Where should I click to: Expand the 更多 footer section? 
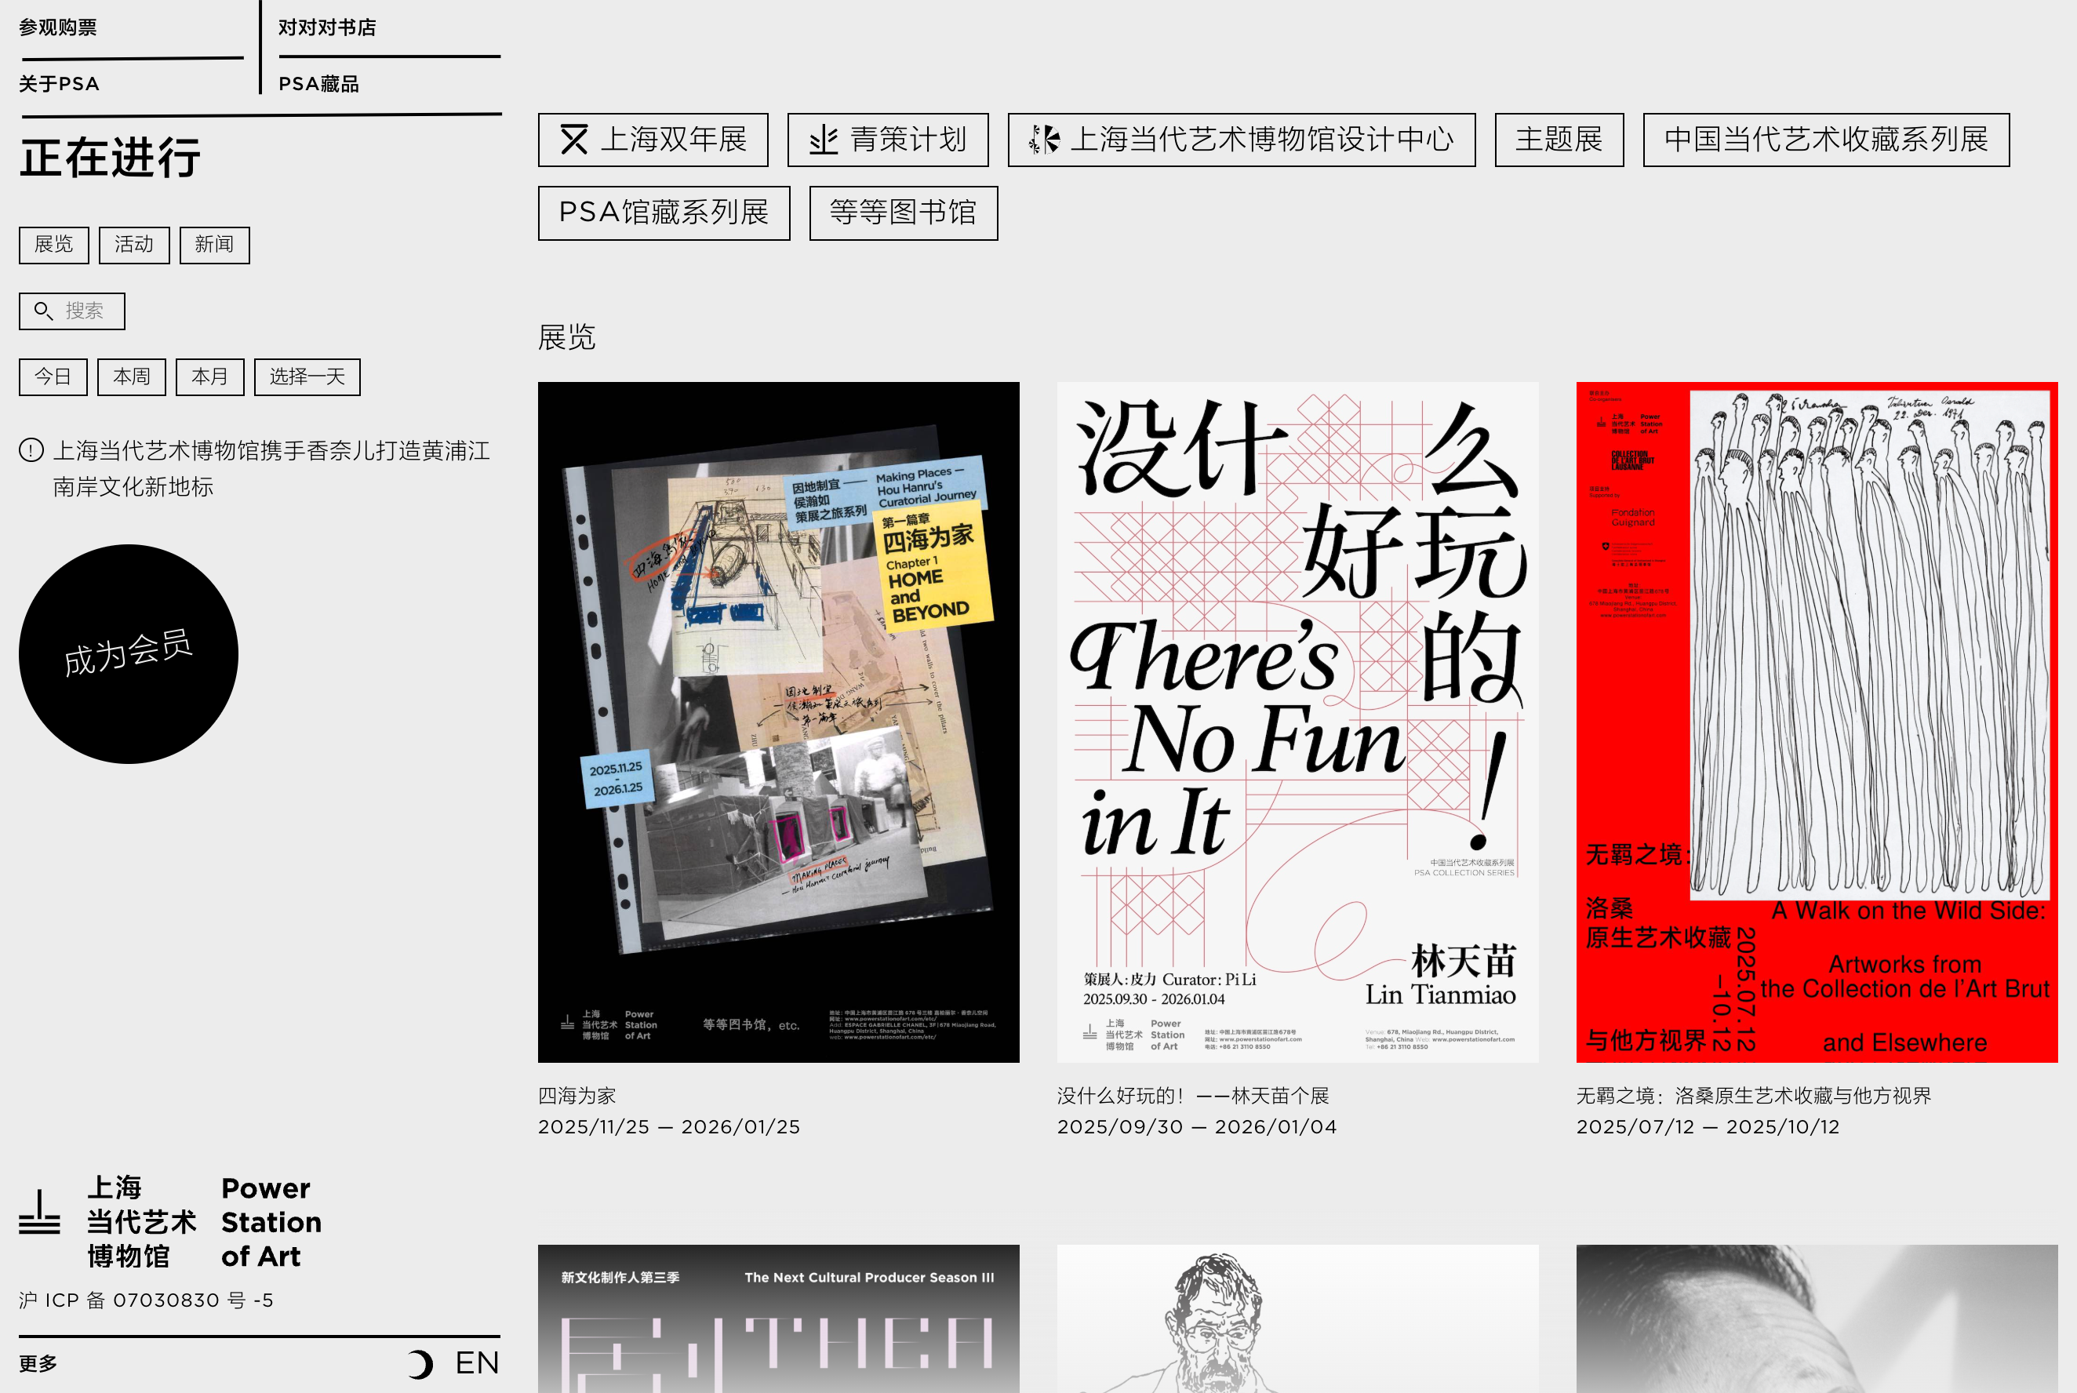click(38, 1364)
